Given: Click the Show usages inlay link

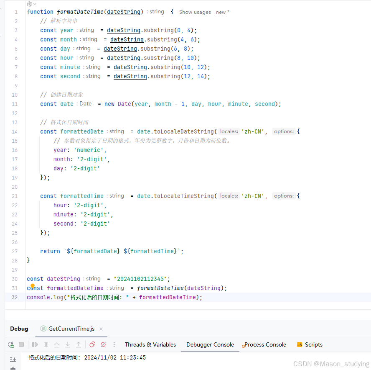Looking at the screenshot, I should 195,12.
